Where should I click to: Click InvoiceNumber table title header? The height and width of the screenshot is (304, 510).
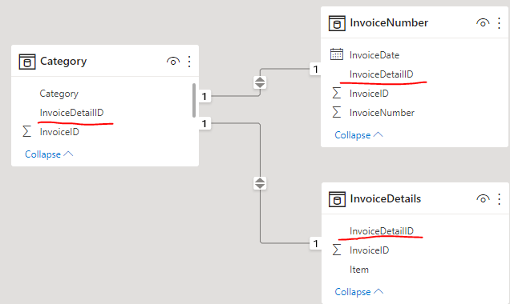click(x=389, y=22)
